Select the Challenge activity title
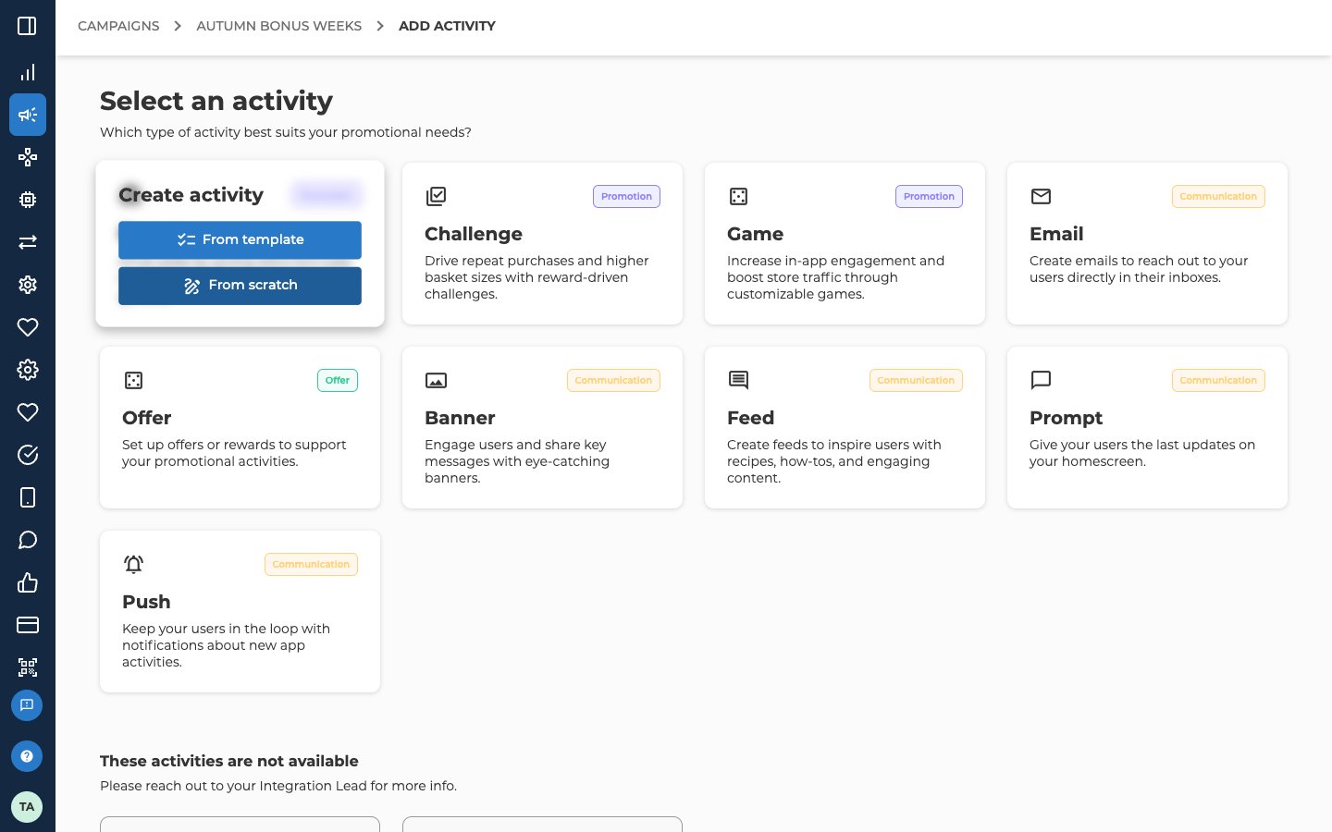 click(474, 234)
